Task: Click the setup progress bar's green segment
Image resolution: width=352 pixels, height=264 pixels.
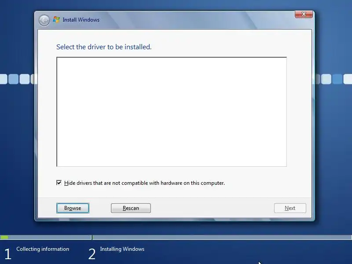Action: [x=4, y=237]
